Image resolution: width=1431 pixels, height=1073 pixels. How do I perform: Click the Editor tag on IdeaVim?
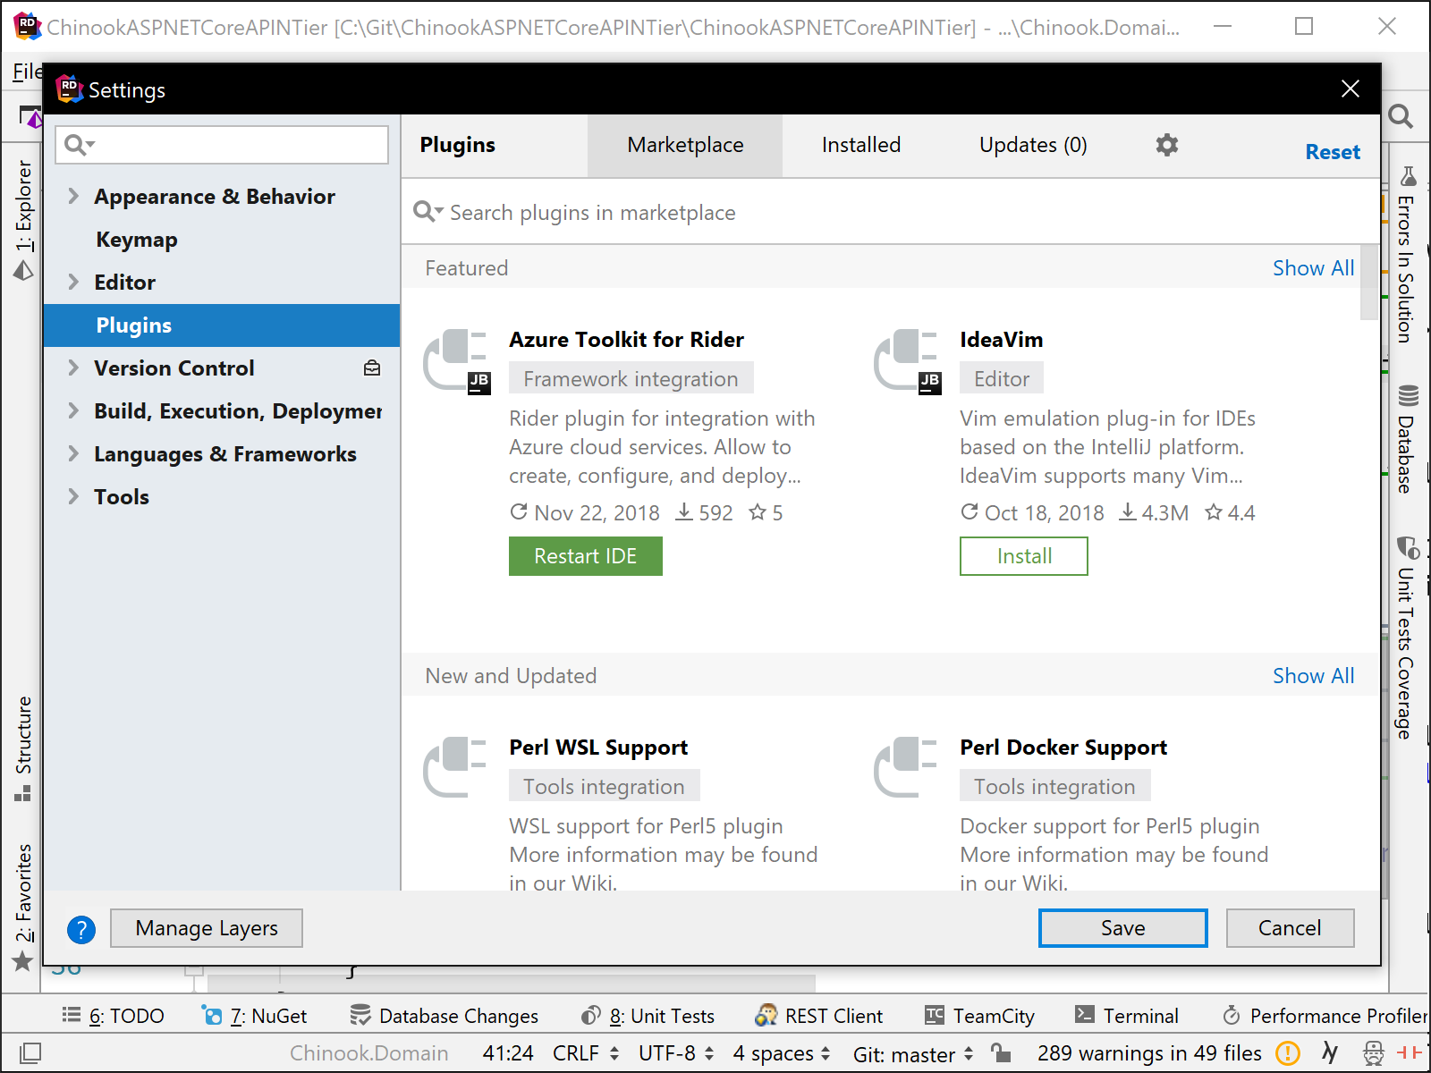pos(1002,378)
